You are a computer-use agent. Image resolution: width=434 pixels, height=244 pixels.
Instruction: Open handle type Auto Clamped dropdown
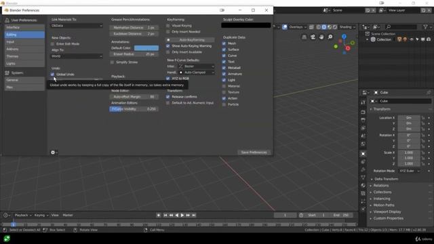point(196,73)
